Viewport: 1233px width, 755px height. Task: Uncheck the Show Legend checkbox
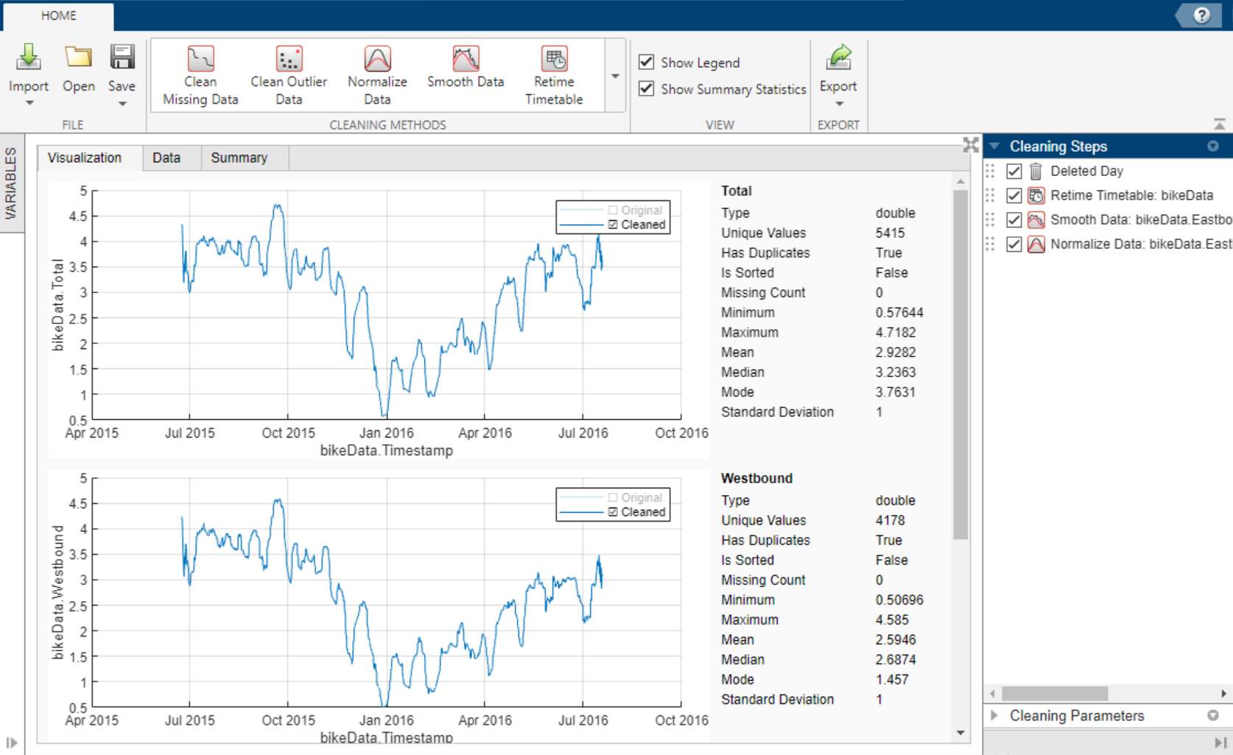pyautogui.click(x=647, y=62)
